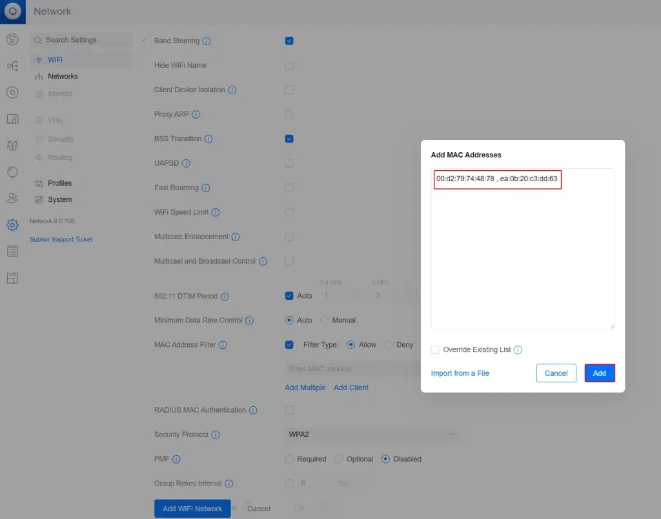
Task: Select the PMF Optional radio button
Action: pyautogui.click(x=338, y=459)
